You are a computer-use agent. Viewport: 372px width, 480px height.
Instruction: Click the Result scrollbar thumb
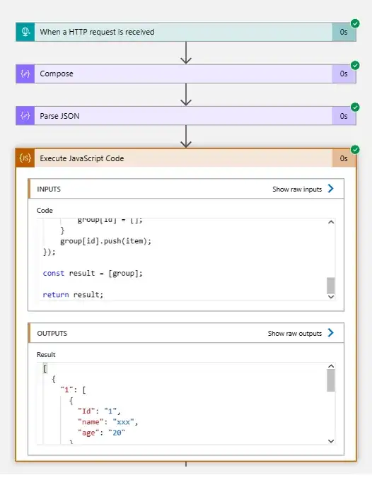pos(331,380)
